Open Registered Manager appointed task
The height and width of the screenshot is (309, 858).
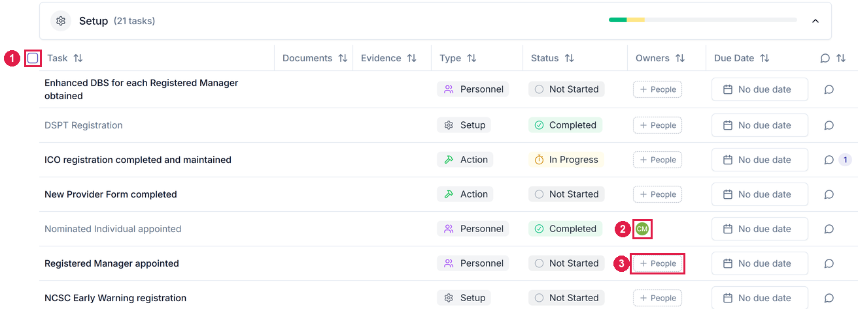(112, 263)
